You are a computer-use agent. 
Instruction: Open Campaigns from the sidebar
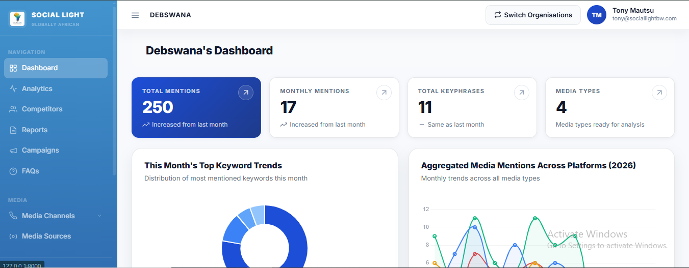coord(56,151)
